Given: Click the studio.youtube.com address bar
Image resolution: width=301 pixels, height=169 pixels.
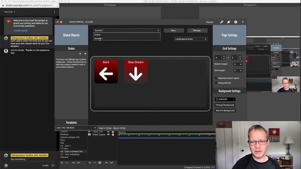Looking at the screenshot, I should pyautogui.click(x=30, y=5).
